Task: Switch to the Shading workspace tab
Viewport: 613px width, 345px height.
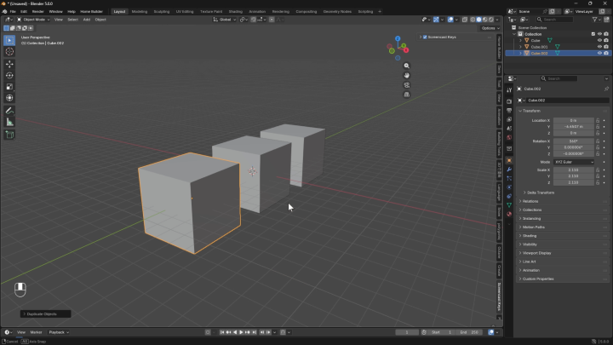Action: point(235,12)
